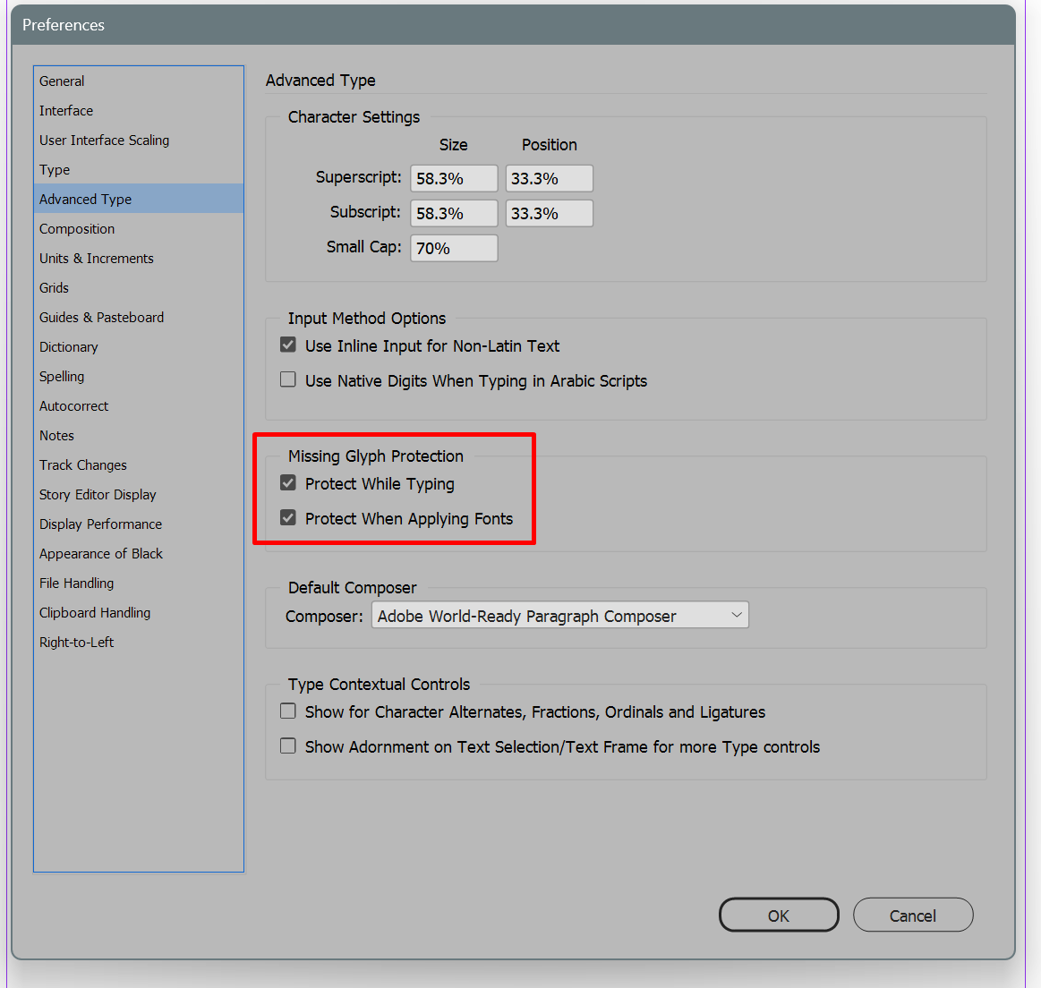
Task: Edit the Small Cap percentage field
Action: (x=454, y=248)
